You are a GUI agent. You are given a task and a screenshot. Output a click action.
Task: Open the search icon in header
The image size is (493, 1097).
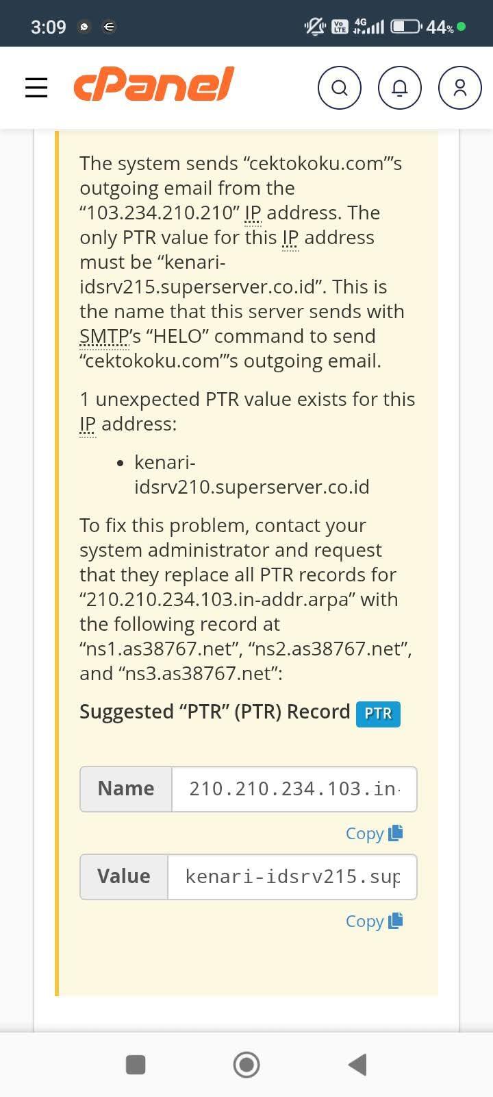pyautogui.click(x=340, y=88)
